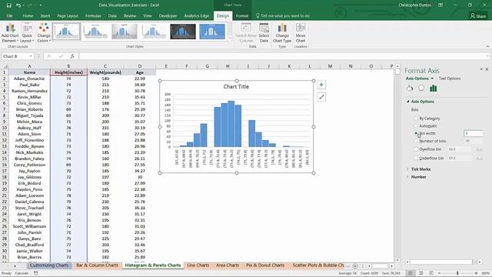The image size is (492, 277).
Task: Click Text Options in Format Axis pane
Action: point(450,78)
